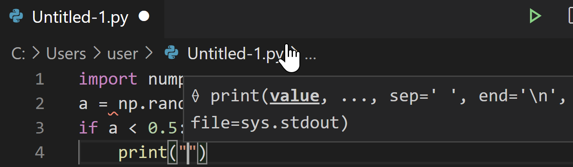Viewport: 573px width, 167px height.
Task: Click the unsaved-changes dot on Untitled-1.py tab
Action: pyautogui.click(x=144, y=16)
